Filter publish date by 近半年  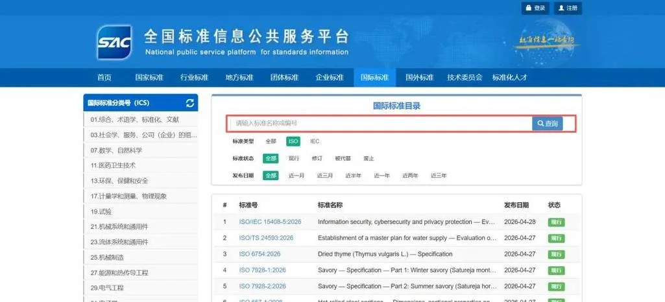click(354, 176)
